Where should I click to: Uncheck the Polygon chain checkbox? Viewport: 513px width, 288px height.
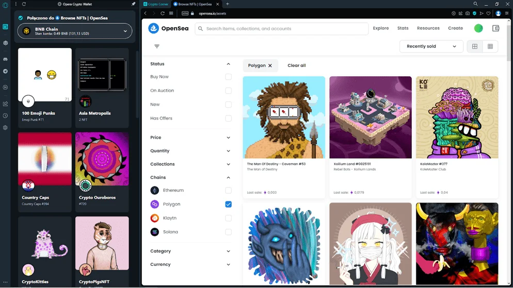(228, 204)
